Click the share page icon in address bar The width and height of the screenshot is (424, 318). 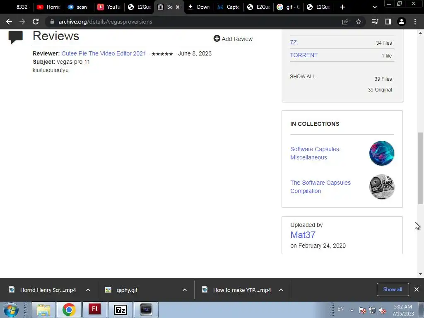(345, 22)
